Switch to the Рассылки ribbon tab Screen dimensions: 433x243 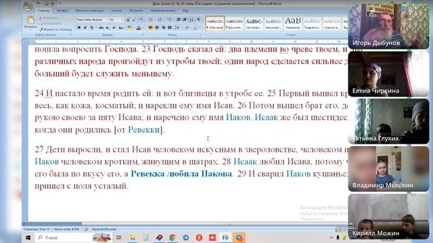[136, 11]
